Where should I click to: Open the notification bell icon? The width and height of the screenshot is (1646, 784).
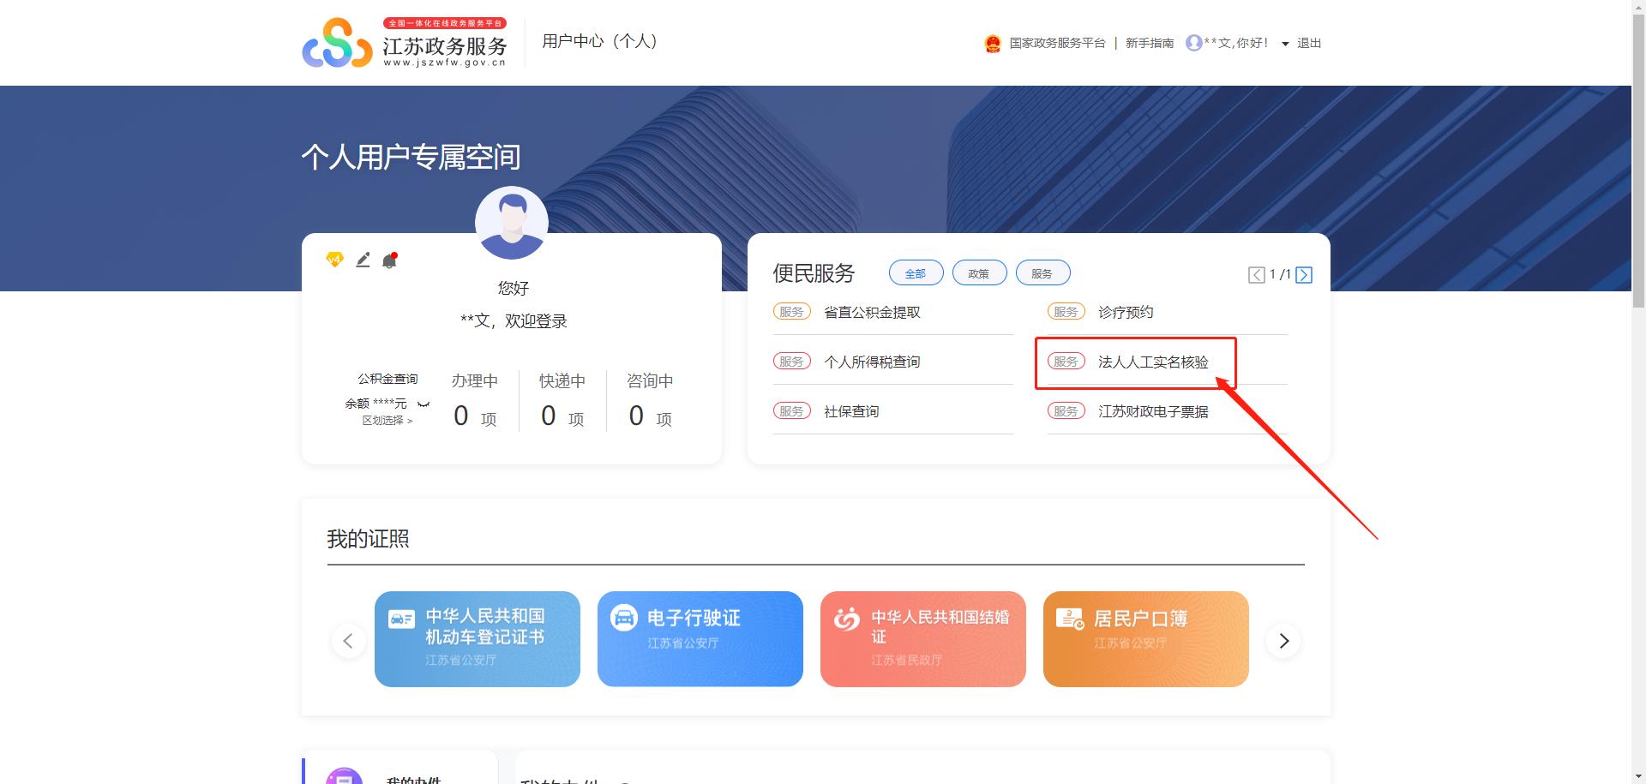(389, 260)
